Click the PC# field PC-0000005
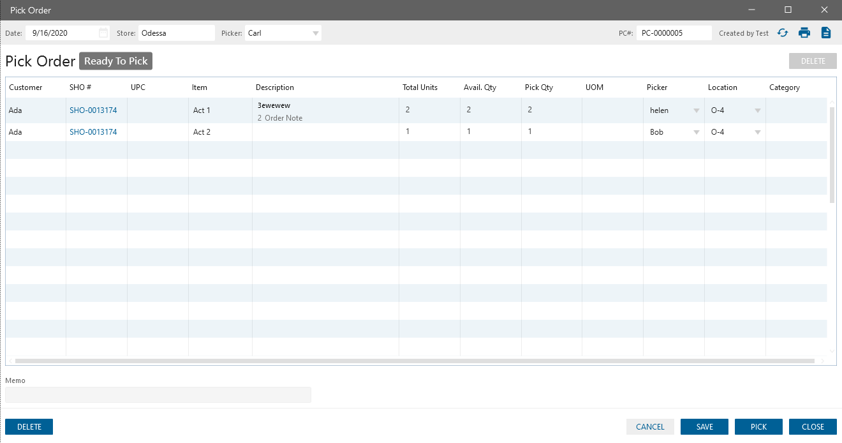Image resolution: width=842 pixels, height=443 pixels. pos(674,33)
